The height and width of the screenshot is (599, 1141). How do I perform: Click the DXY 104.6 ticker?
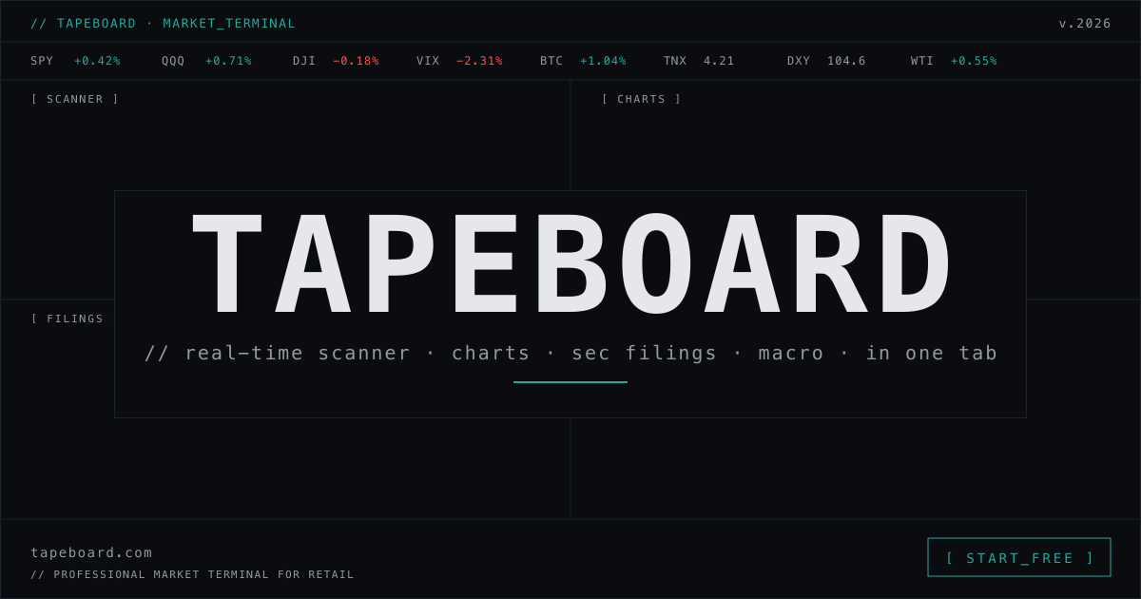tap(826, 61)
